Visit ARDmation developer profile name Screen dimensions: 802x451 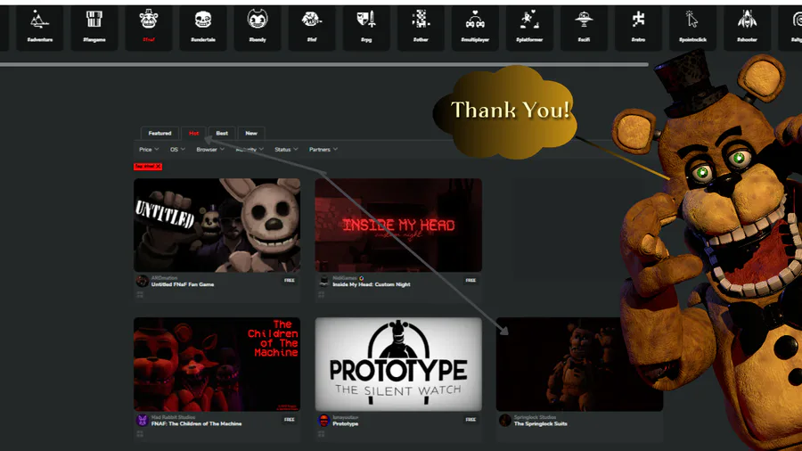click(164, 278)
